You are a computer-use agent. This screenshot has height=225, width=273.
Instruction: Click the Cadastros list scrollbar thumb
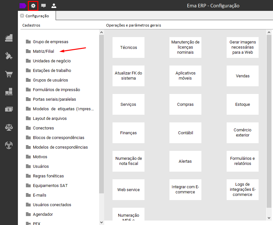coord(102,114)
